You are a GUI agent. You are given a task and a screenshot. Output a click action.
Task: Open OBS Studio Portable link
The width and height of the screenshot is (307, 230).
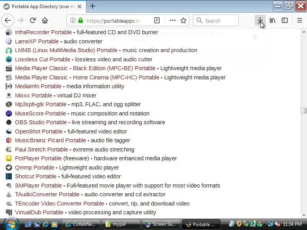[x=41, y=122]
